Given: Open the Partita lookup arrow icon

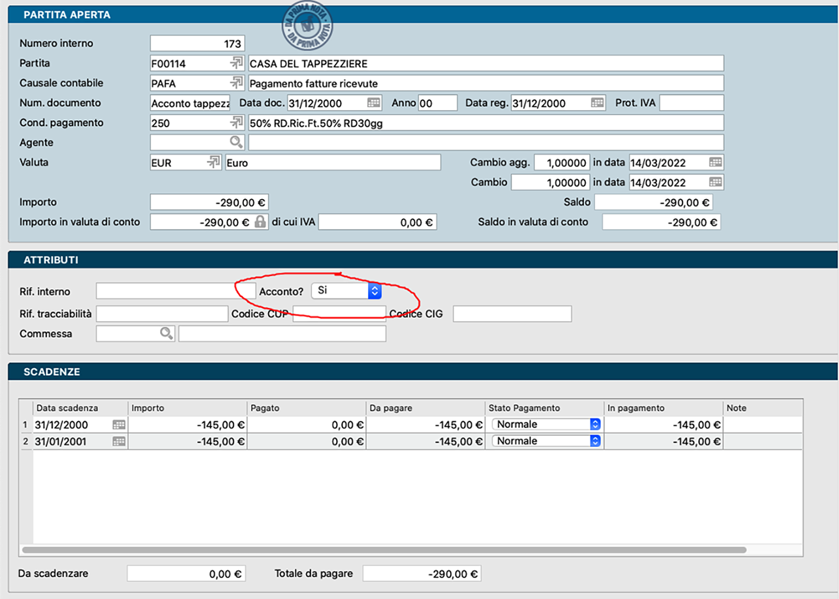Looking at the screenshot, I should coord(236,63).
